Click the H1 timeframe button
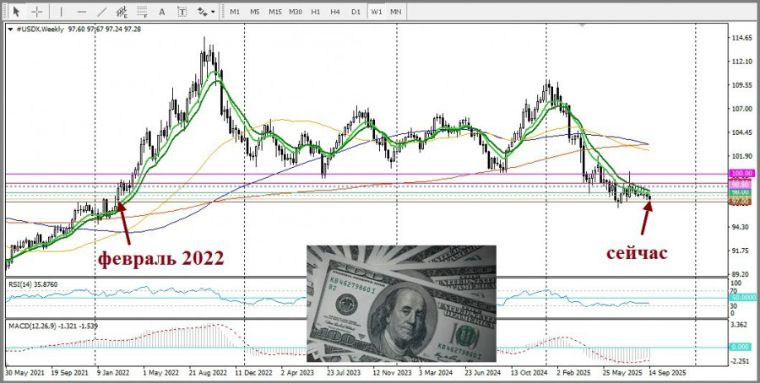The height and width of the screenshot is (383, 760). click(315, 12)
